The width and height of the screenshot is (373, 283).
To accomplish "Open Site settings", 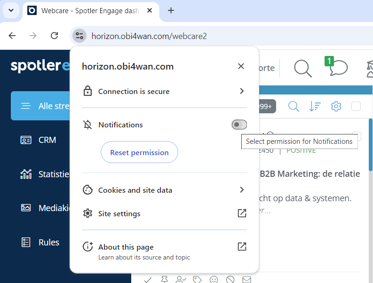I will (x=164, y=213).
